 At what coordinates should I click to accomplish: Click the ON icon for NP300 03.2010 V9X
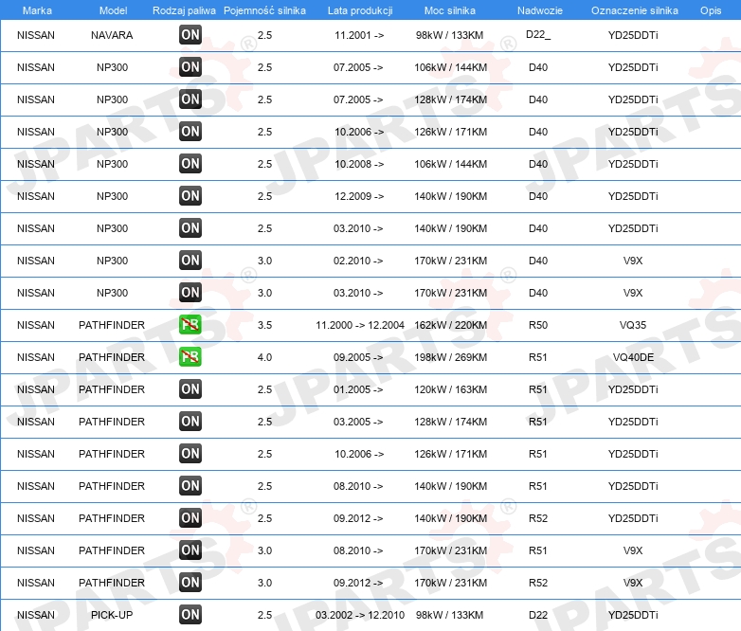tap(190, 292)
